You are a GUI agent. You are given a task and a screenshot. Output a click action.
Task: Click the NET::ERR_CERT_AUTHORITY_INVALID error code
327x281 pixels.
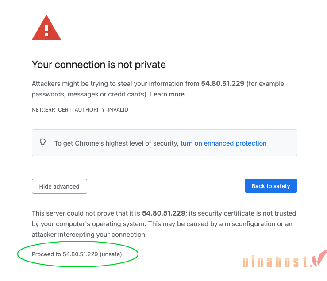click(x=80, y=110)
